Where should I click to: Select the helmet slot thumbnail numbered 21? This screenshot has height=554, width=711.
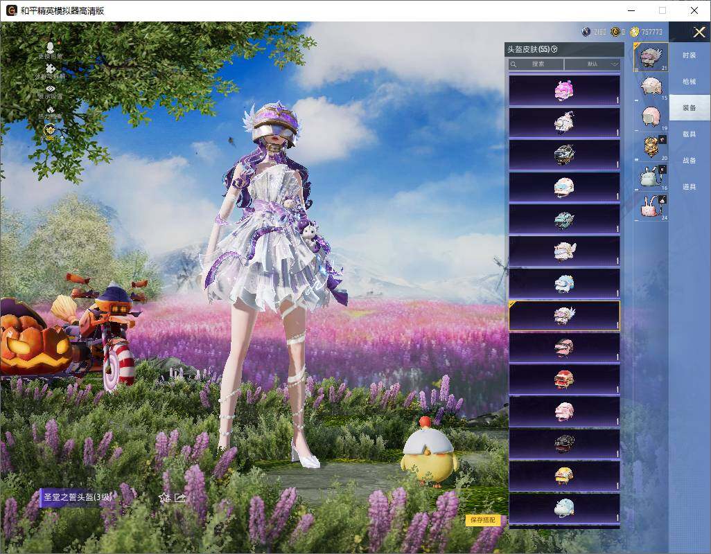click(651, 57)
